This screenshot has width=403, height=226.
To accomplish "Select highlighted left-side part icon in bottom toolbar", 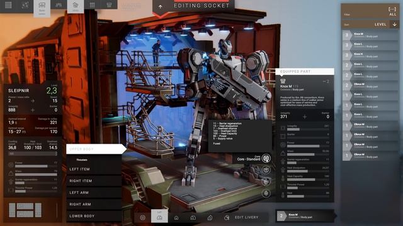I will (159, 216).
